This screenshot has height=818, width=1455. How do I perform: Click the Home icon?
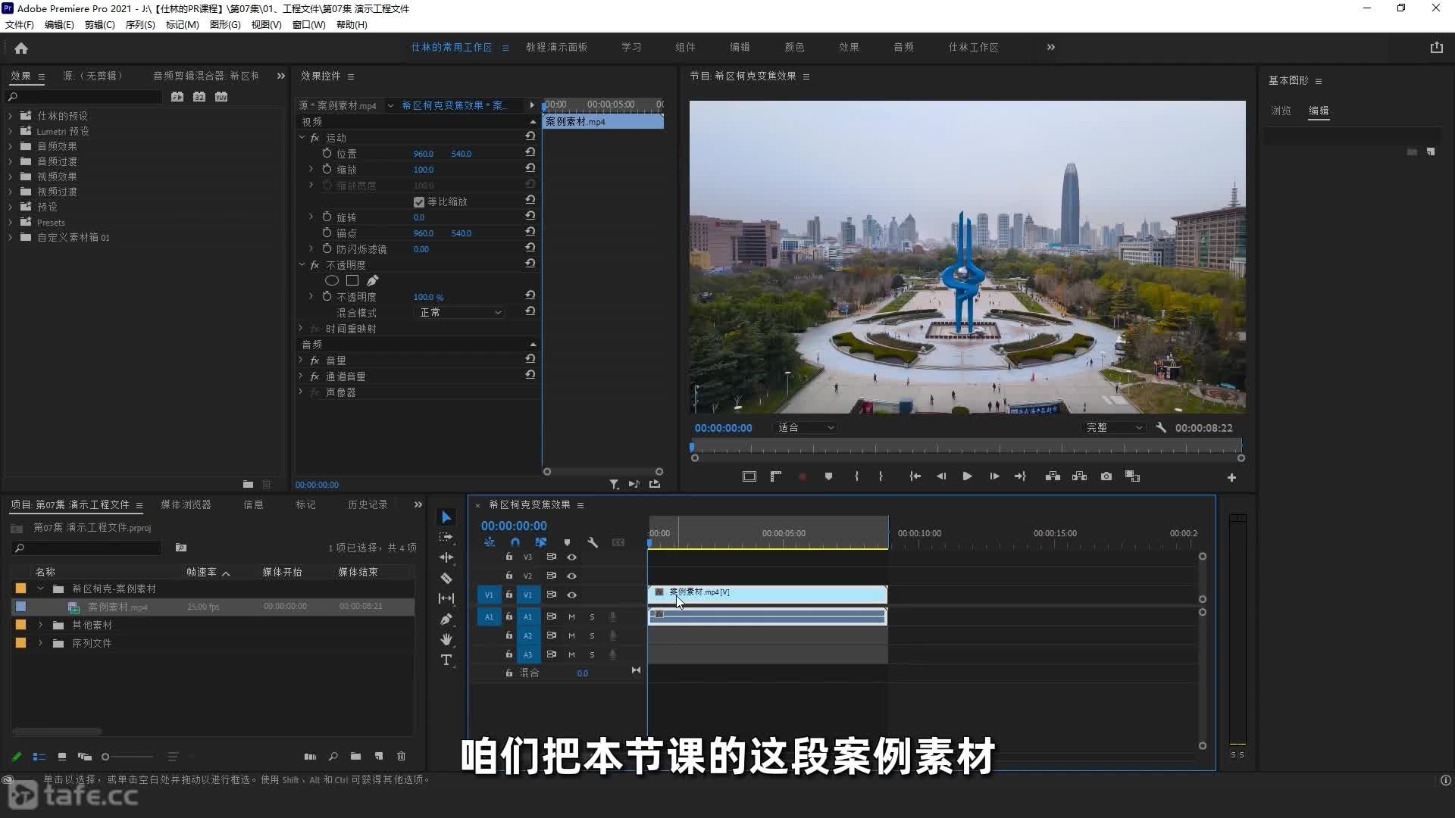tap(21, 48)
